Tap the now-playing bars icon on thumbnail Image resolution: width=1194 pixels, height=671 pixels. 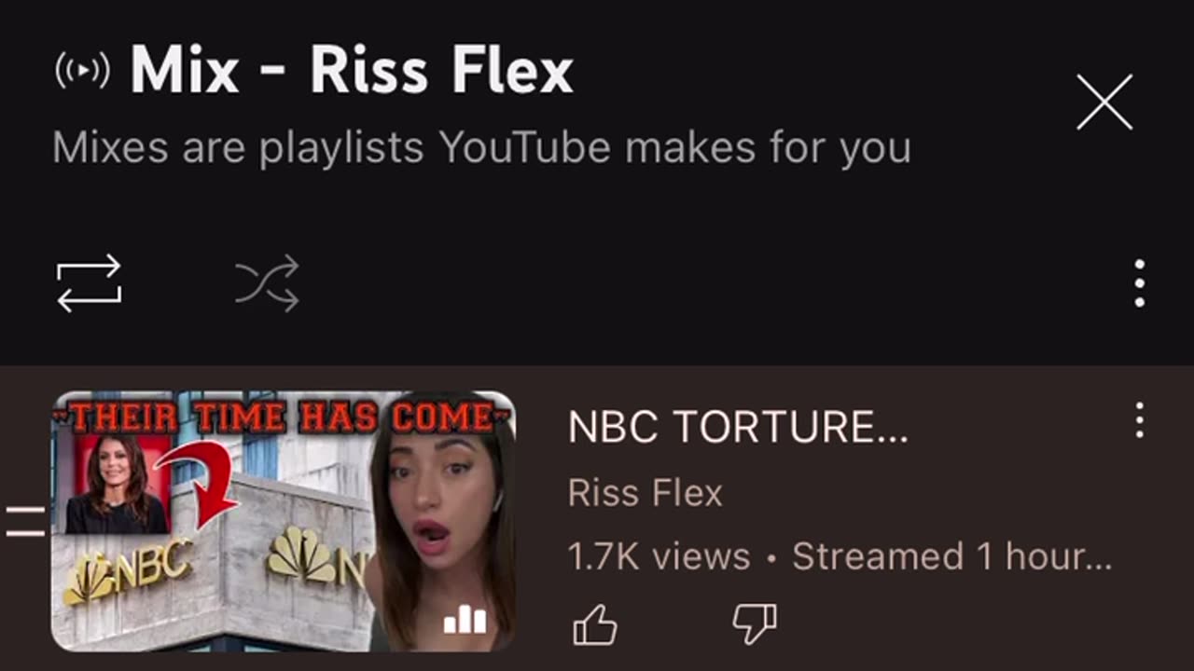[x=465, y=619]
